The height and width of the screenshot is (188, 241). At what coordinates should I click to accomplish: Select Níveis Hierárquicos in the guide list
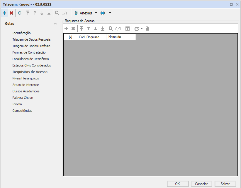click(26, 78)
